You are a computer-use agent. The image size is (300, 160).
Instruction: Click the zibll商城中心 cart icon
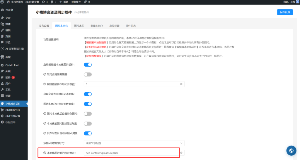click(2, 110)
